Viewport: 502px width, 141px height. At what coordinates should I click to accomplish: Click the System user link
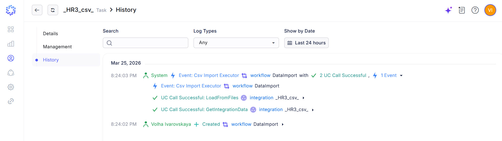pos(159,75)
